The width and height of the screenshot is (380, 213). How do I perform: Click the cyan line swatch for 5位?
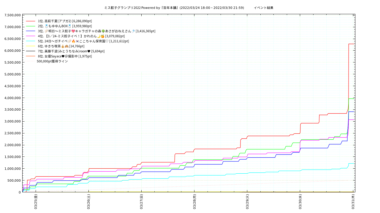tap(31, 41)
